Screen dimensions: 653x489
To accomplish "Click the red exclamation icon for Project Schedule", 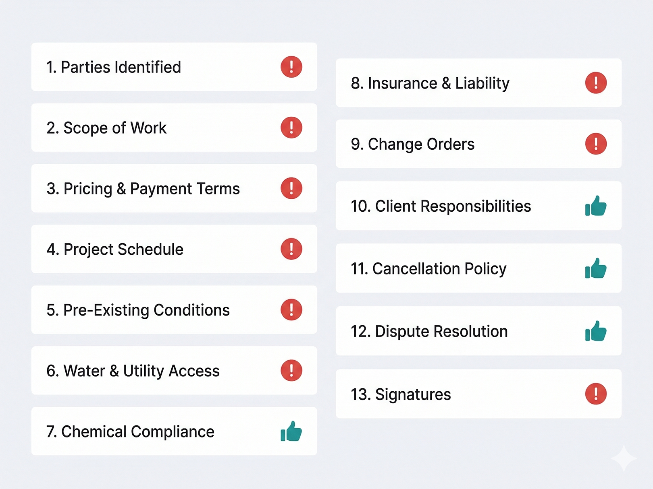I will [291, 249].
